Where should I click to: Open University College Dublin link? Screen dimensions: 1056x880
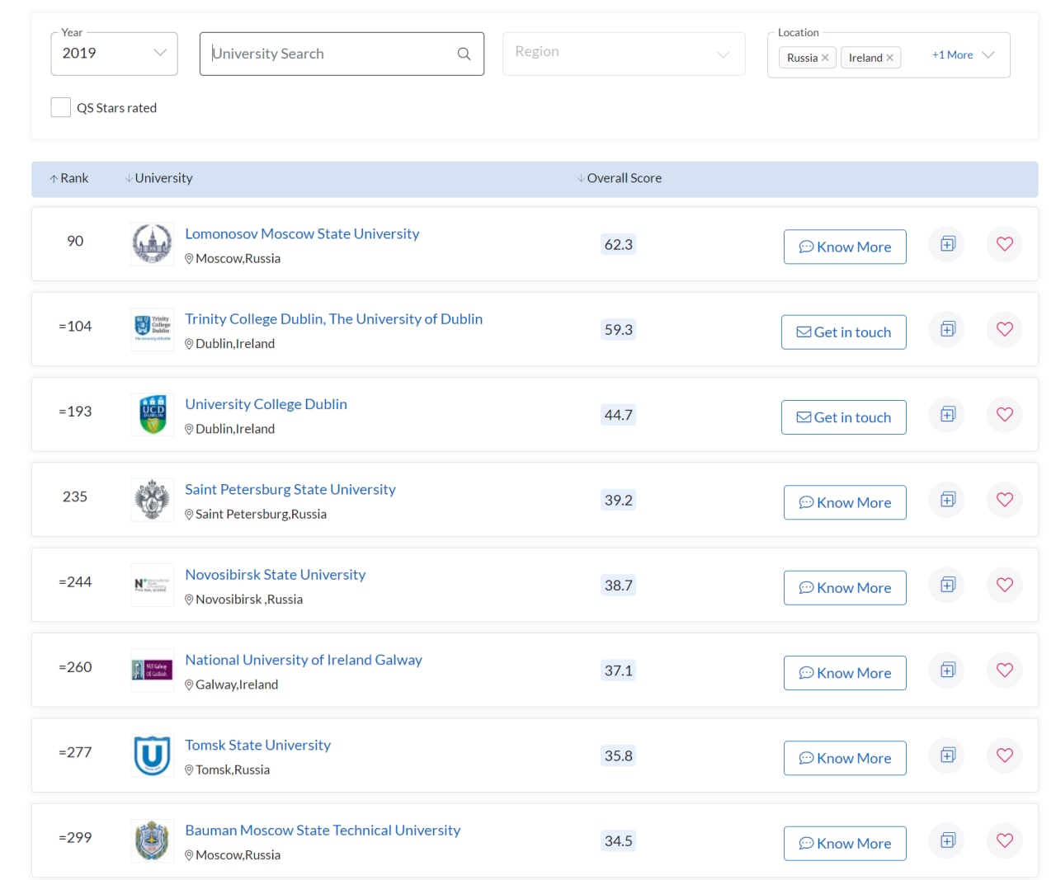coord(266,404)
